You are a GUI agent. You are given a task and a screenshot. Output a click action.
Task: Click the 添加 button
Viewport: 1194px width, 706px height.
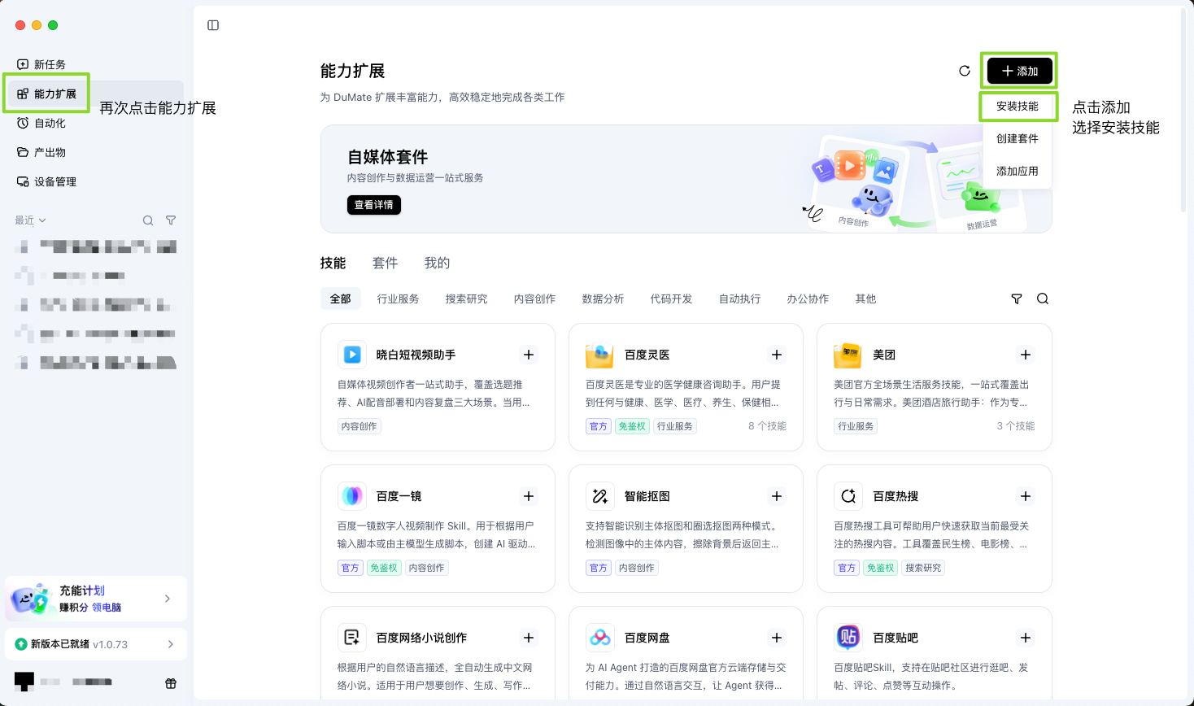(x=1020, y=71)
